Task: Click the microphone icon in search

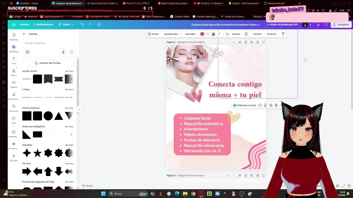Action: (63, 52)
